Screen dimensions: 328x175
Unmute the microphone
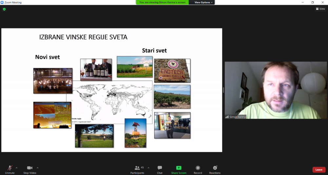[x=10, y=168]
